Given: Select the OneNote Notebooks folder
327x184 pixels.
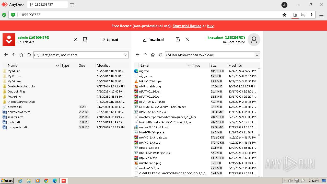Looking at the screenshot, I should 21,86.
